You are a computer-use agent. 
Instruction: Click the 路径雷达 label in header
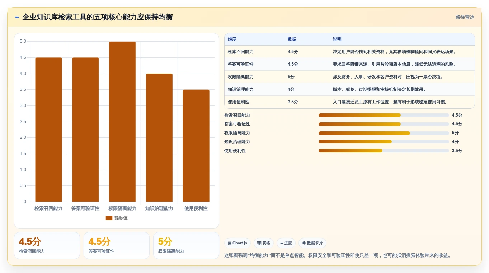pos(465,17)
